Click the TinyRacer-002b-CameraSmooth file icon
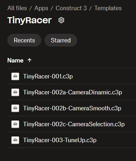 tap(15, 108)
